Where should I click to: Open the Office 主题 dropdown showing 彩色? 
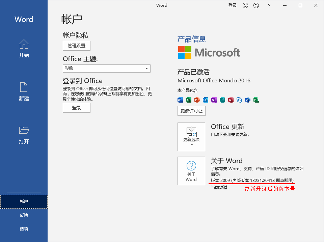(107, 69)
